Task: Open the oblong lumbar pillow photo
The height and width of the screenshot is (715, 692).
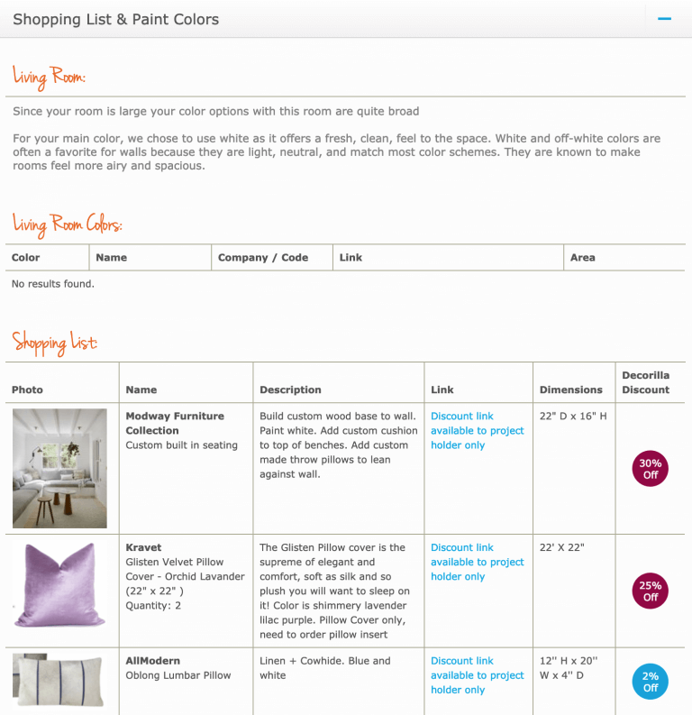Action: [59, 681]
